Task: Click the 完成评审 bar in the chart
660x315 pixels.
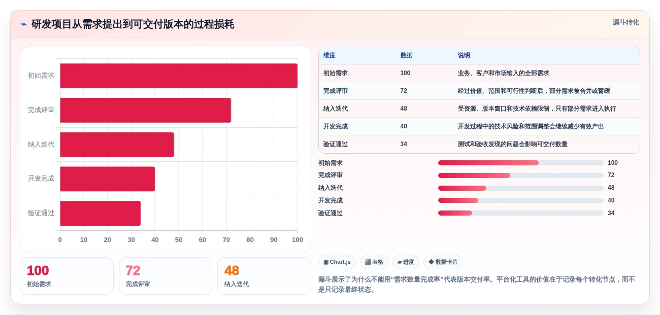Action: (146, 110)
